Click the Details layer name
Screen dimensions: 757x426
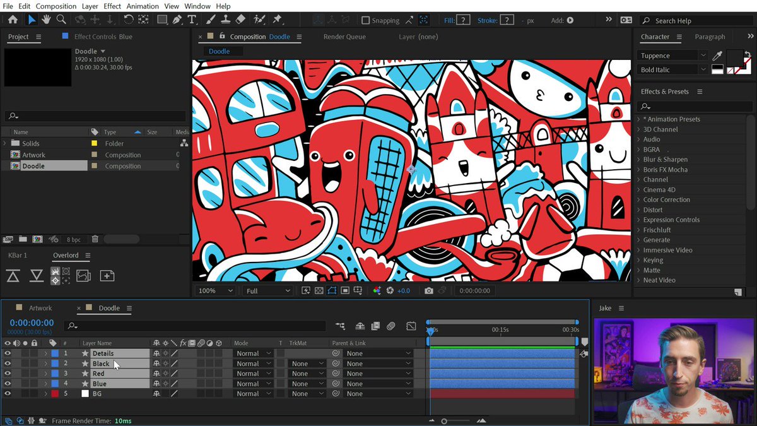103,353
